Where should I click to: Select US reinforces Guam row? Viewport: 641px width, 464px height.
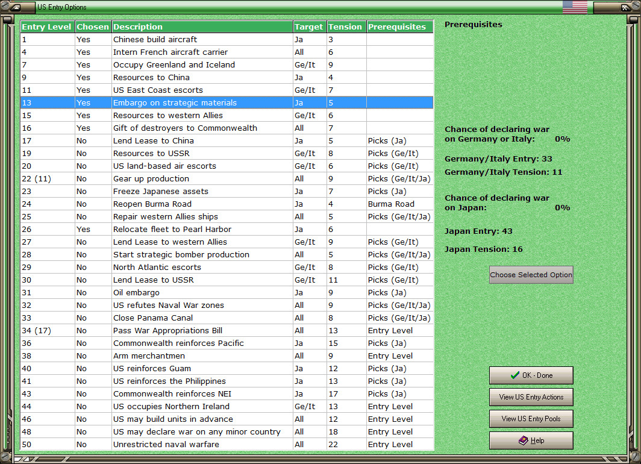click(227, 369)
